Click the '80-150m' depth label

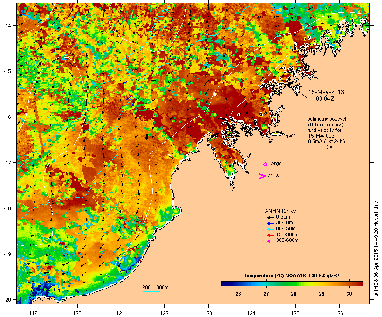pos(286,229)
